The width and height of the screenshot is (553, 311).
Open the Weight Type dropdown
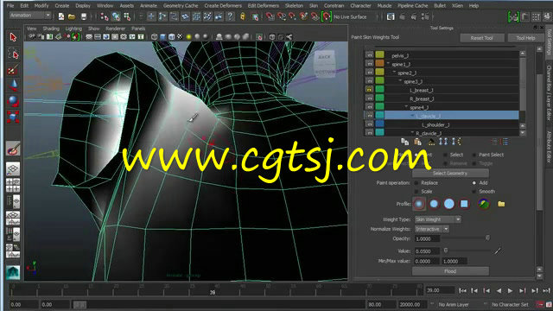coord(438,219)
